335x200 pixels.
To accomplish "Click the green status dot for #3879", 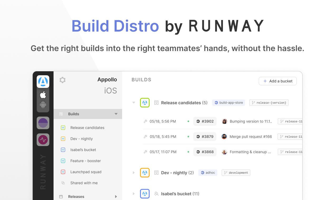I will [x=188, y=137].
